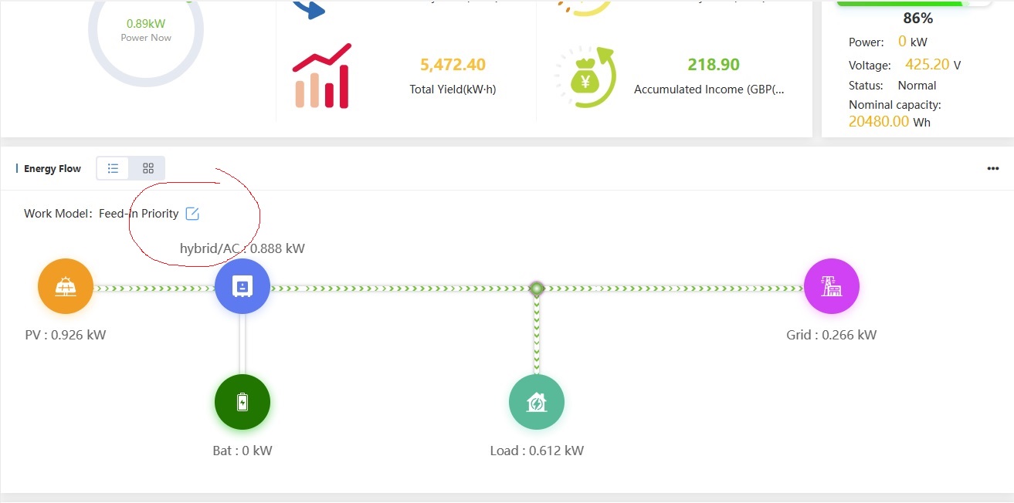This screenshot has height=503, width=1014.
Task: Click the Grid : 0.266 kW label
Action: pos(831,335)
